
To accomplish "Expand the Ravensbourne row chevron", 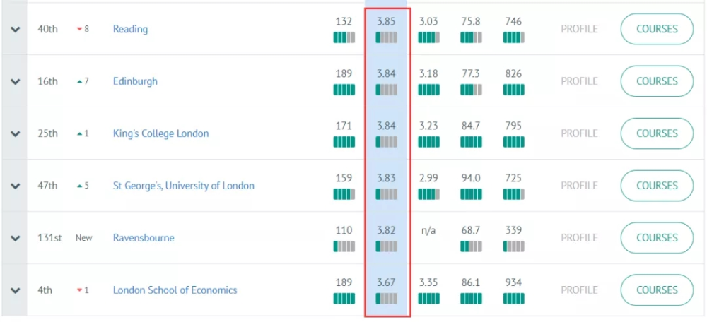I will pos(16,238).
